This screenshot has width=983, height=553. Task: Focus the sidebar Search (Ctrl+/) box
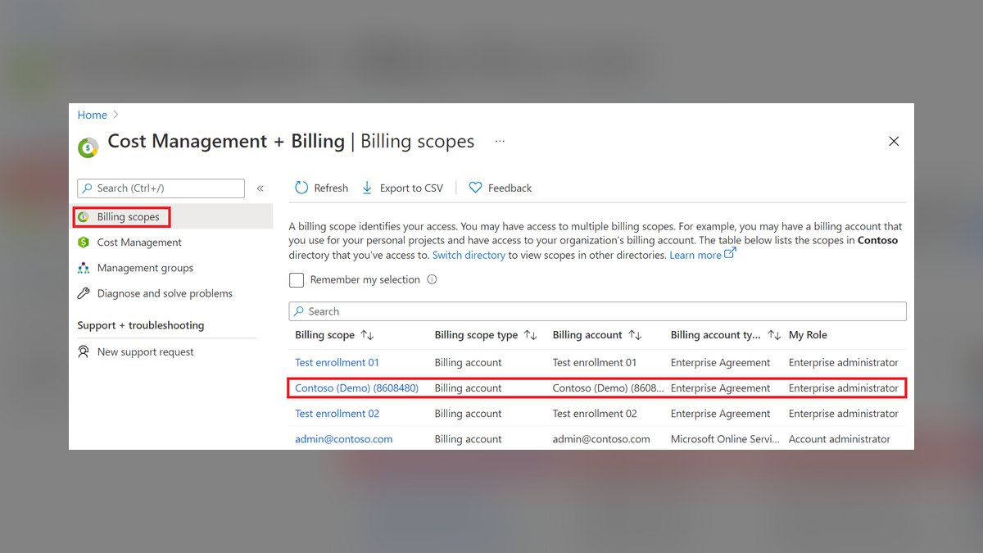pyautogui.click(x=161, y=188)
